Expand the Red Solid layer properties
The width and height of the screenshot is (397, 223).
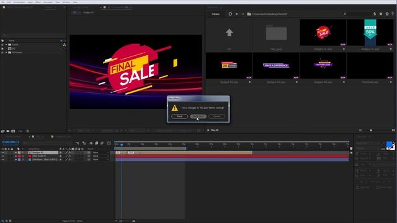(x=16, y=156)
